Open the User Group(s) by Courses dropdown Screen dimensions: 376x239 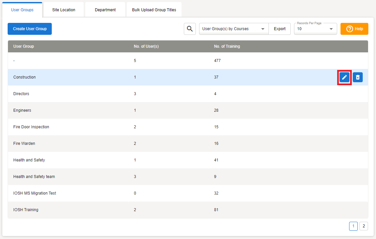point(234,29)
